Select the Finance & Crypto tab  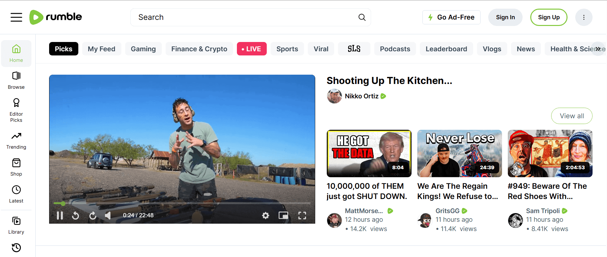click(x=199, y=49)
